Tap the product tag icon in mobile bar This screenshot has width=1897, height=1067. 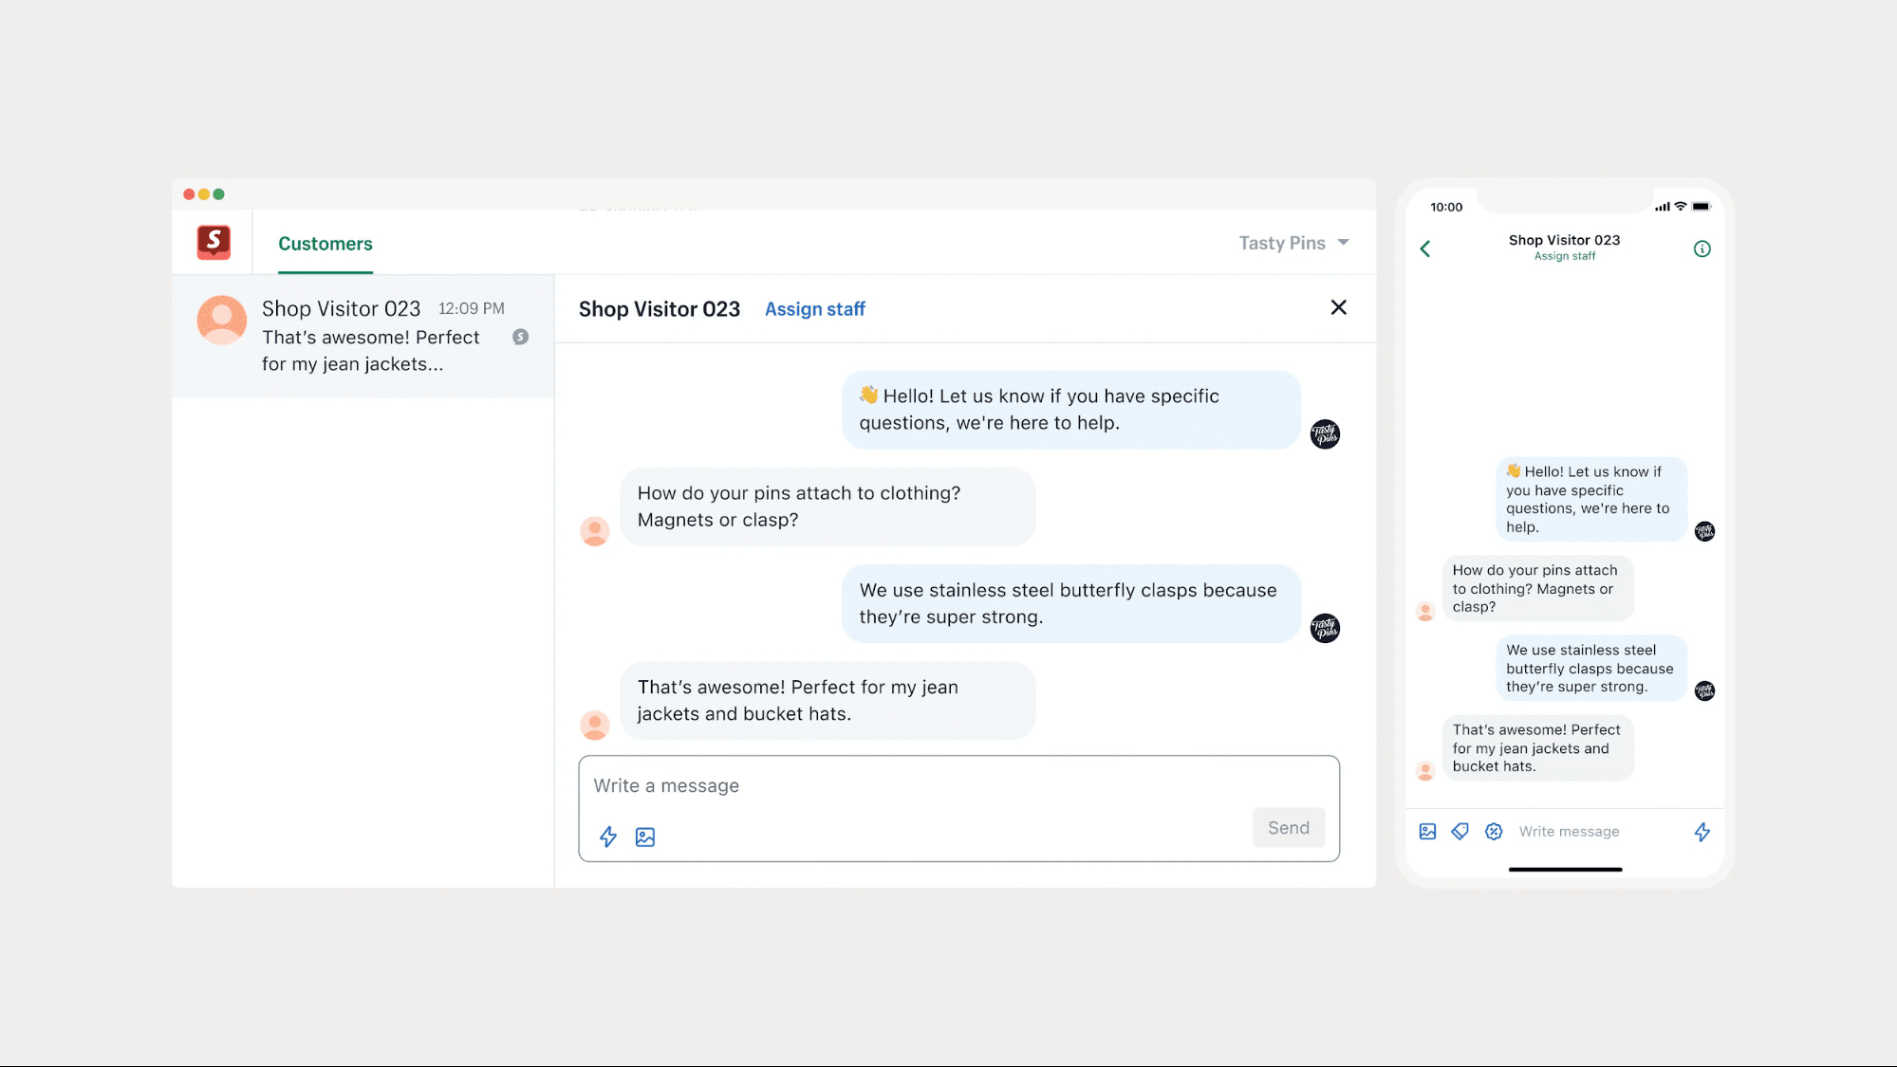(1460, 832)
